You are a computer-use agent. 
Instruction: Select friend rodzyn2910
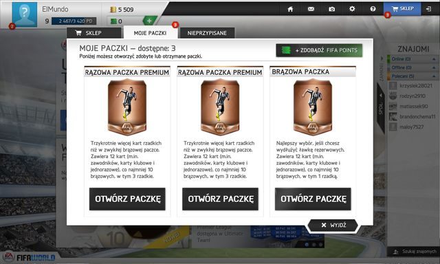(x=412, y=96)
